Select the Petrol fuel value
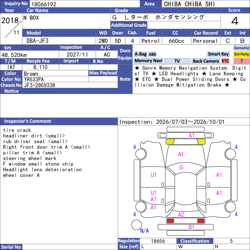 coord(151,41)
